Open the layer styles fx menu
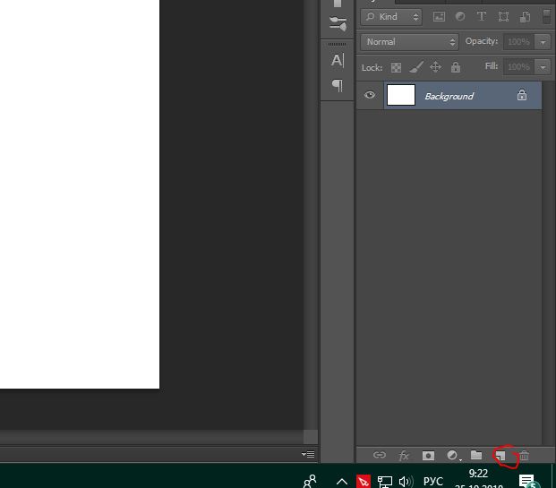556x488 pixels. [x=404, y=456]
